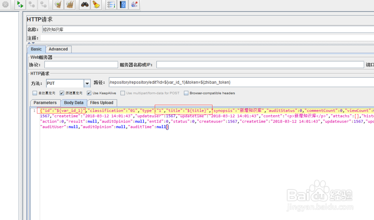Screen dimensions: 374x220
Task: Click the 名称 field containing 修改知识库
Action: 208,30
